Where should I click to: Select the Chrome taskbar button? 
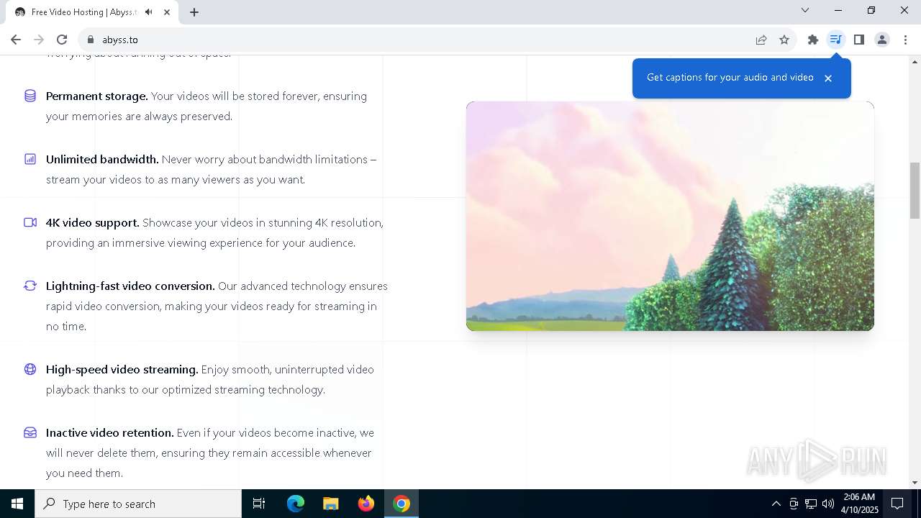pos(401,504)
